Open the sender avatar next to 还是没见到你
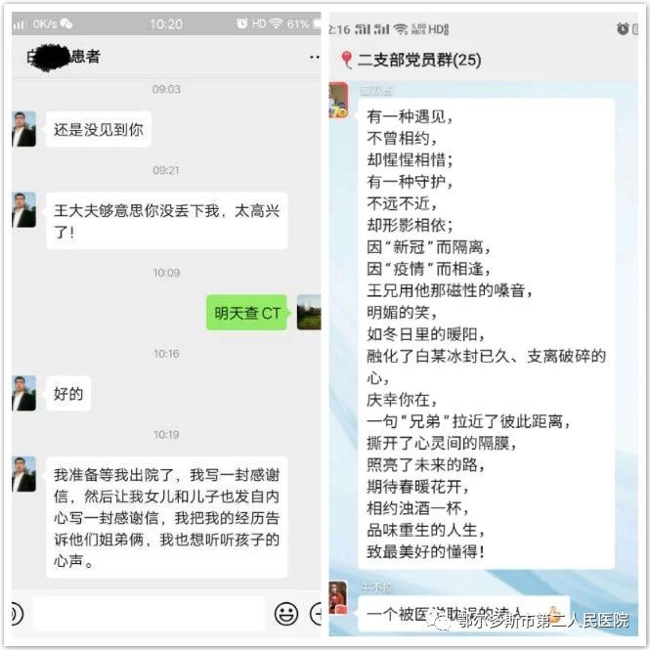Viewport: 650px width, 650px height. 23,129
